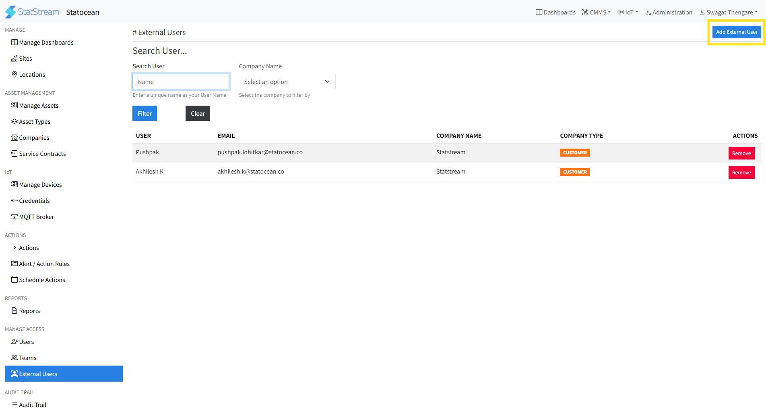Open the IoT dropdown in navbar
Image resolution: width=766 pixels, height=417 pixels.
pos(628,12)
